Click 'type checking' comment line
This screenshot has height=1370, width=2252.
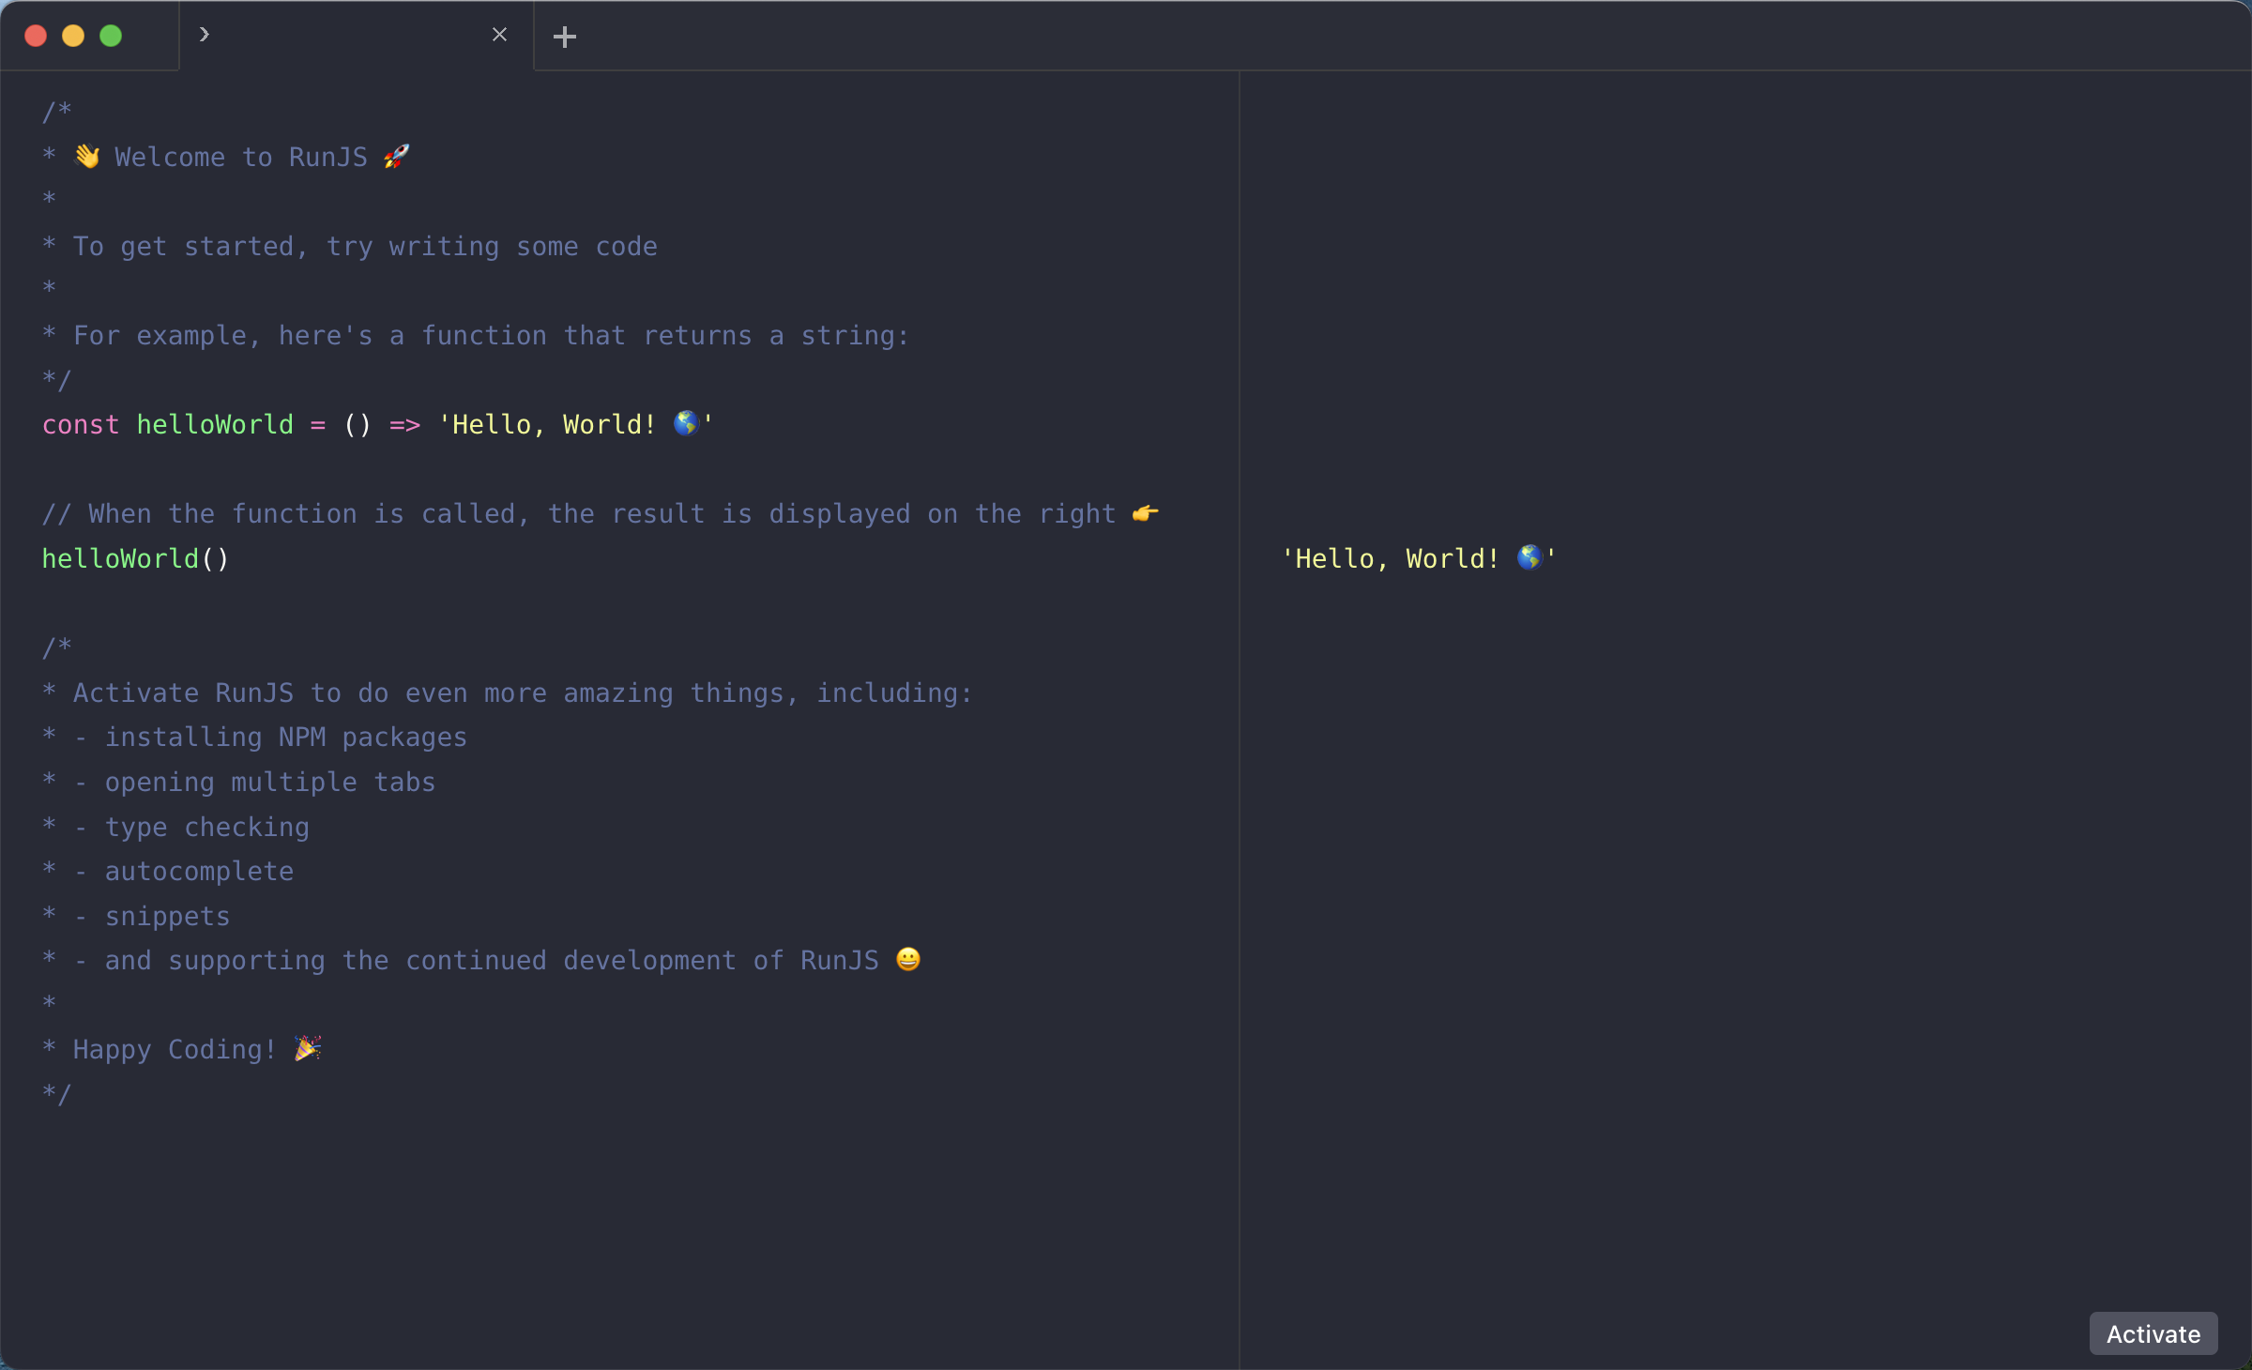(176, 827)
